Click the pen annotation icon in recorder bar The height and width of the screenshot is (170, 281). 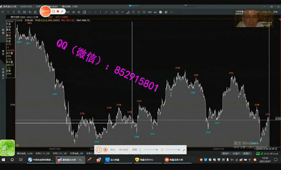[184, 150]
